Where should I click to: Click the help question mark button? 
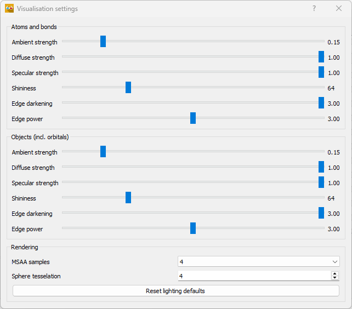(x=314, y=9)
